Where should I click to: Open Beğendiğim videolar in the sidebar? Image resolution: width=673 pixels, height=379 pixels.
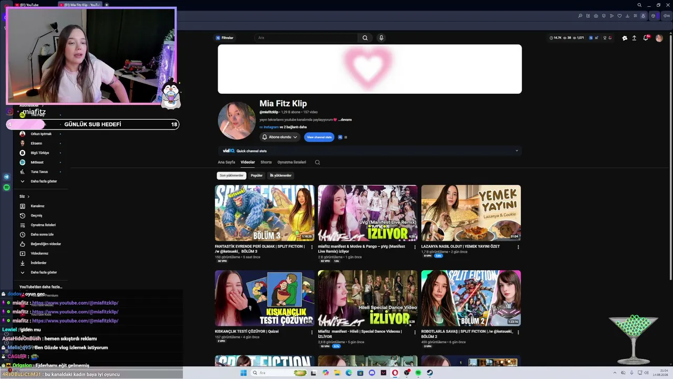46,244
